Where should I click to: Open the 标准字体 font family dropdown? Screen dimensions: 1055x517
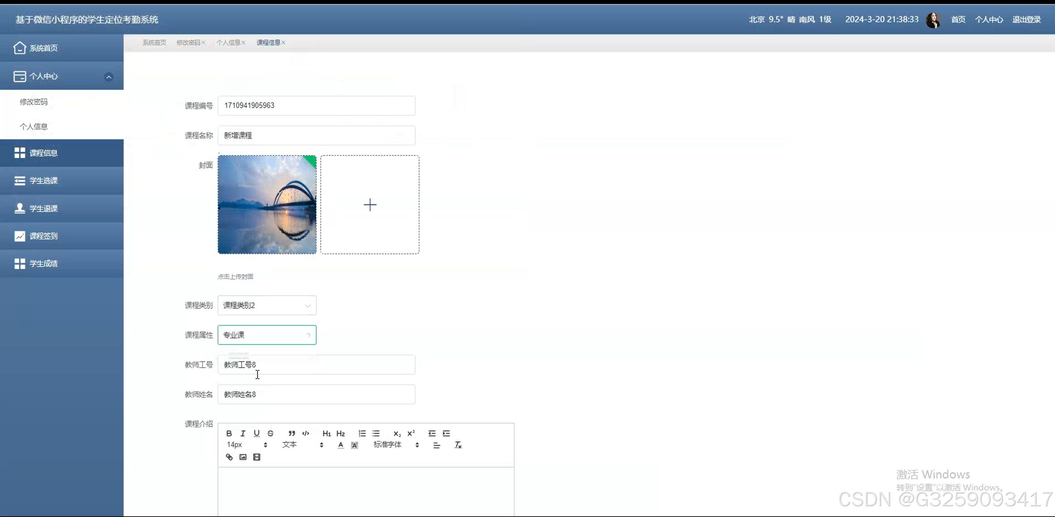pyautogui.click(x=396, y=445)
